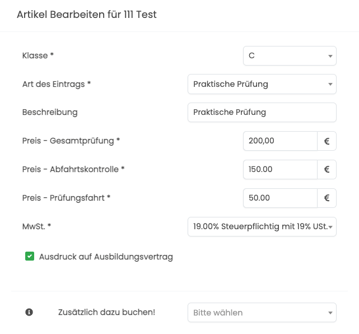Expand the MwSt. tax rate dropdown
The width and height of the screenshot is (359, 334).
coord(262,227)
